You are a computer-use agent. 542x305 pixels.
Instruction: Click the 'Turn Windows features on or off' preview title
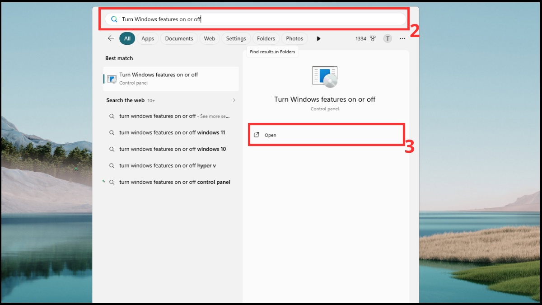point(325,99)
